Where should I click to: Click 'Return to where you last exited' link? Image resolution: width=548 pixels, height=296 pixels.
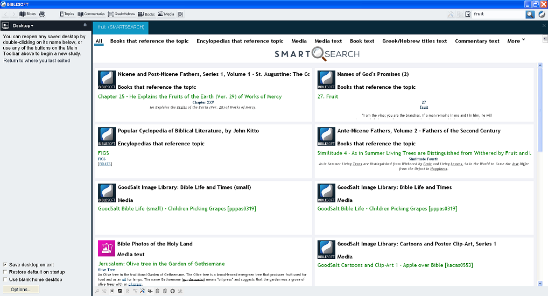pos(37,60)
